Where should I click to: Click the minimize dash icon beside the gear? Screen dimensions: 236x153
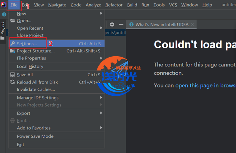point(121,25)
